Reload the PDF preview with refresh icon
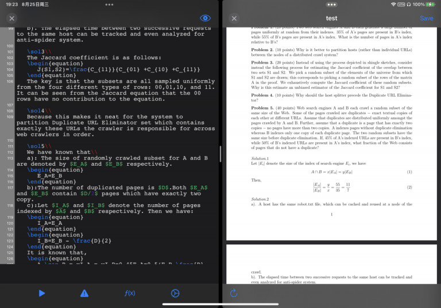The height and width of the screenshot is (308, 441). (233, 293)
